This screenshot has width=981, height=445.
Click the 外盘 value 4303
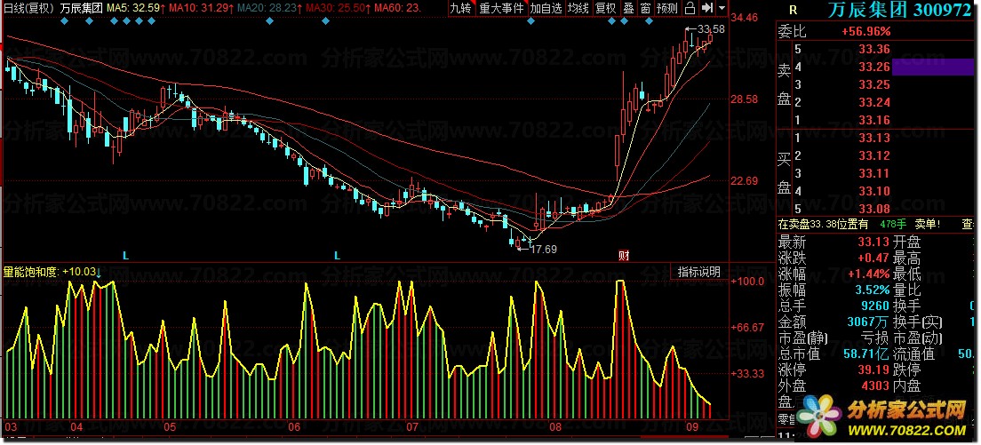coord(877,386)
